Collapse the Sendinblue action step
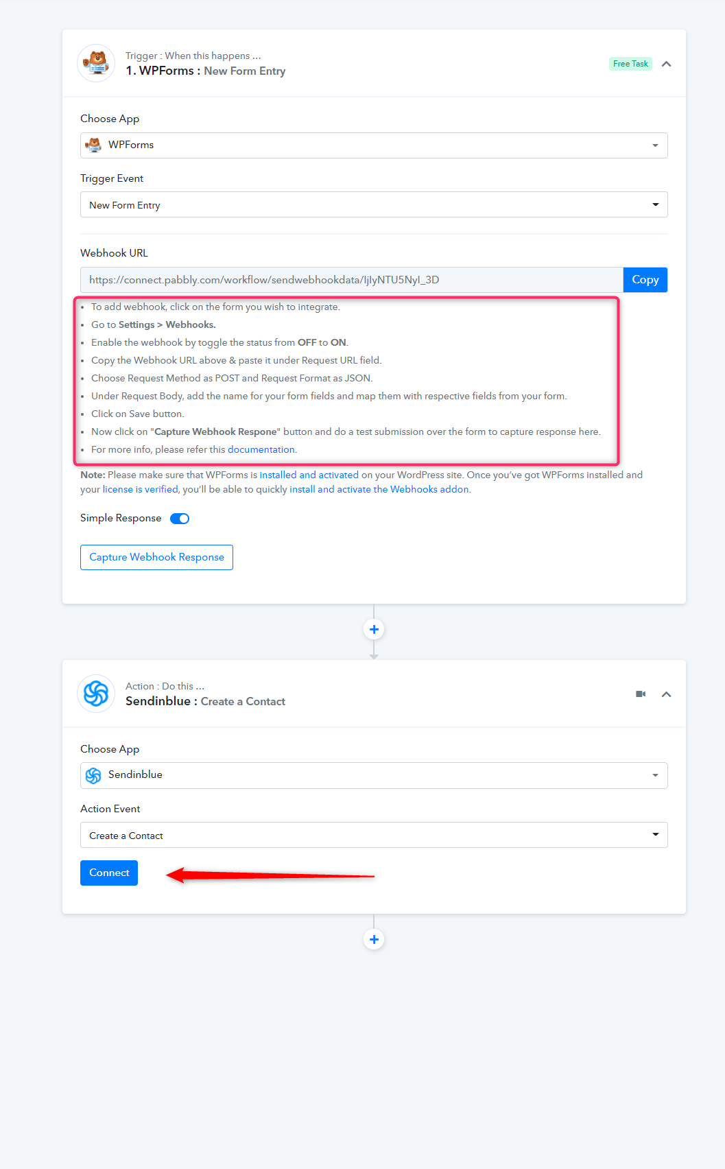The width and height of the screenshot is (725, 1169). [x=666, y=694]
